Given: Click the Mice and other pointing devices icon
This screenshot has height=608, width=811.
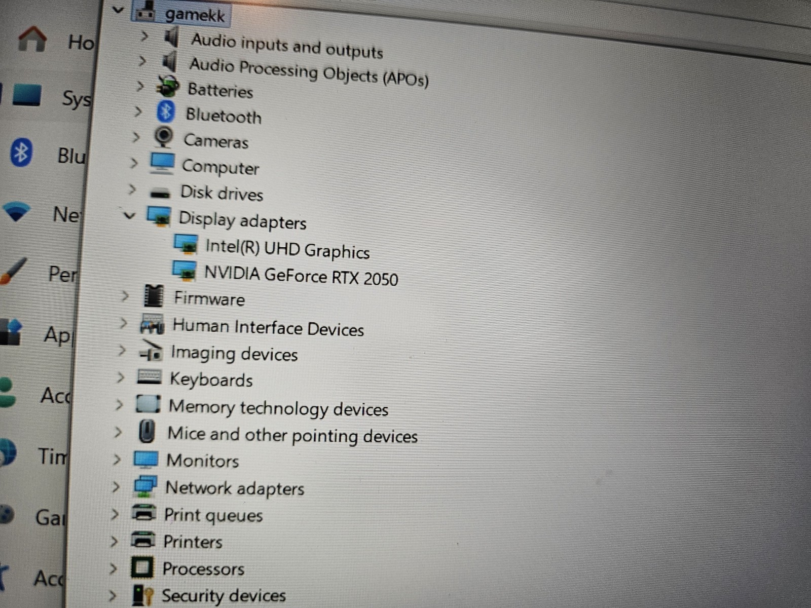Looking at the screenshot, I should (x=147, y=432).
